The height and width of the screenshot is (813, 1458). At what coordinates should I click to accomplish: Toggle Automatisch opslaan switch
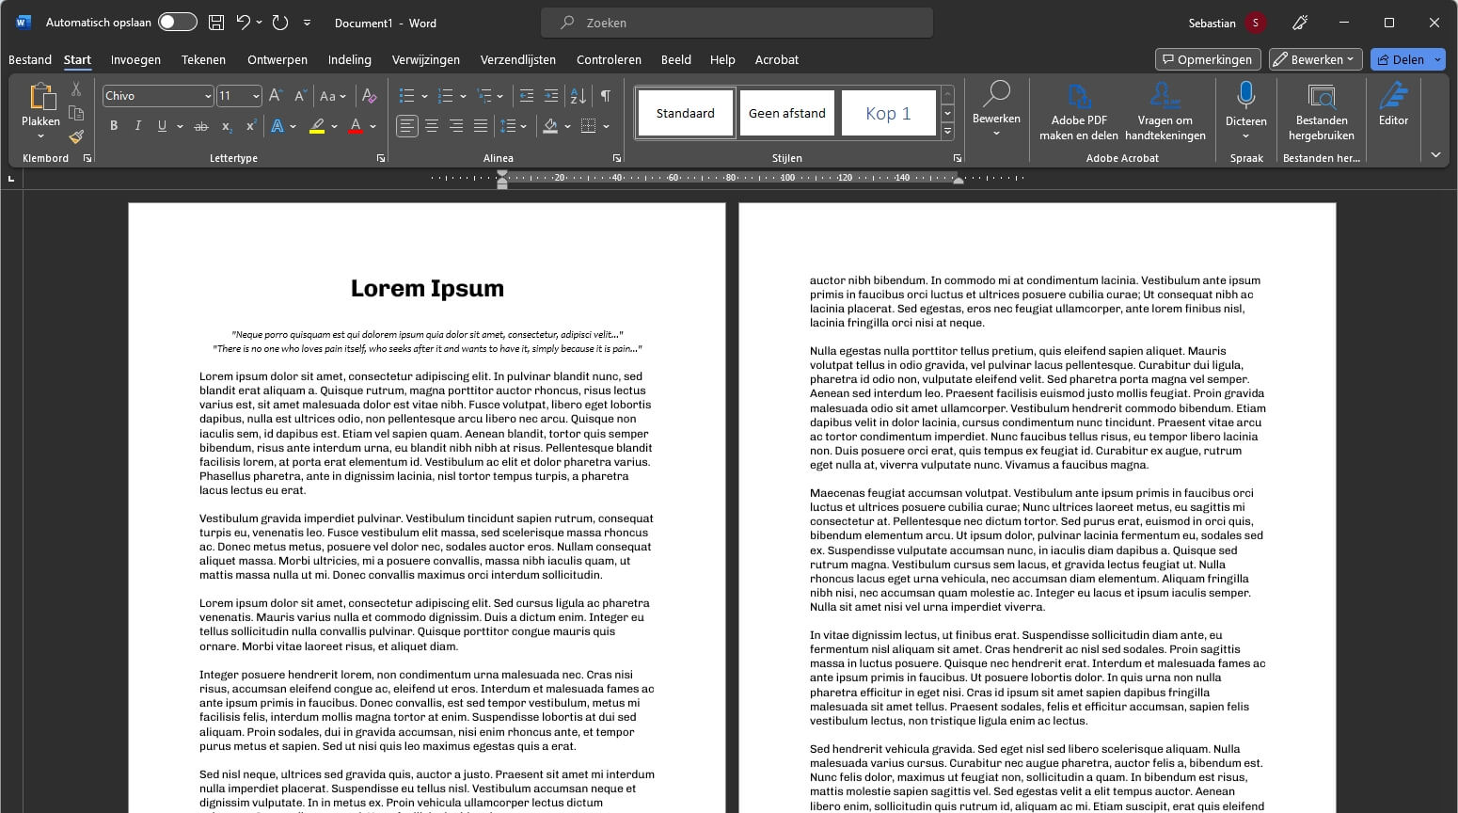[x=177, y=23]
